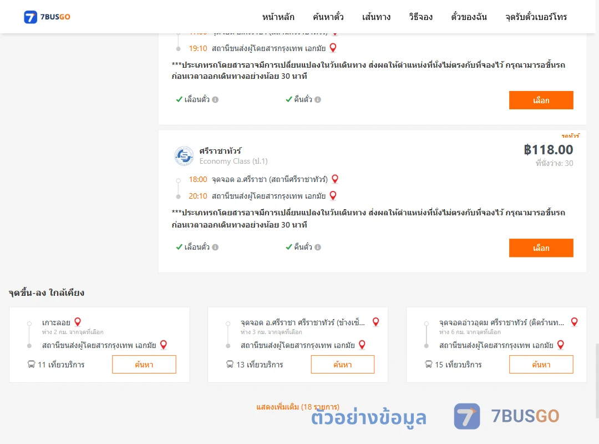Open the ค้นหาตั๋ว menu item
This screenshot has height=444, width=599.
pyautogui.click(x=328, y=17)
